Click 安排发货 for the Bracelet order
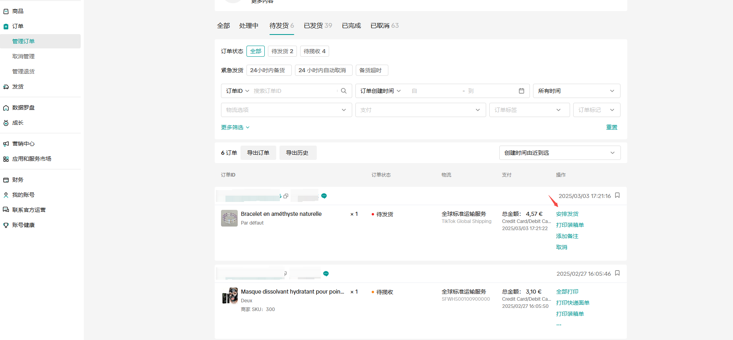This screenshot has height=340, width=733. (567, 214)
